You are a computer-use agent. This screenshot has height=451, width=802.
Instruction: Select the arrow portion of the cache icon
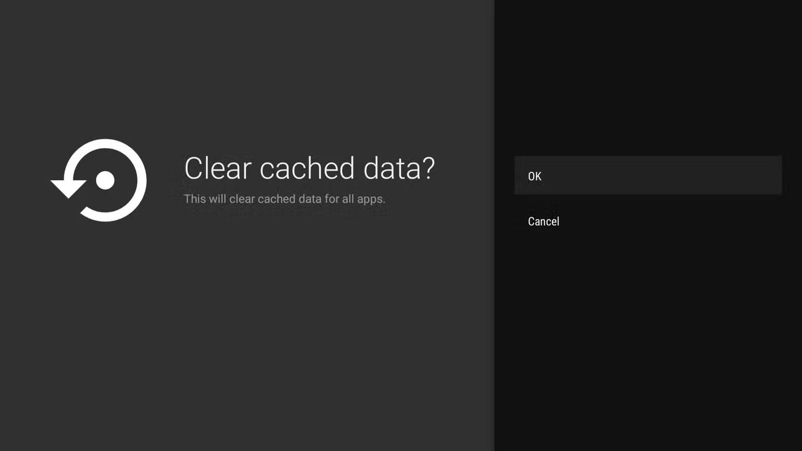coord(68,187)
